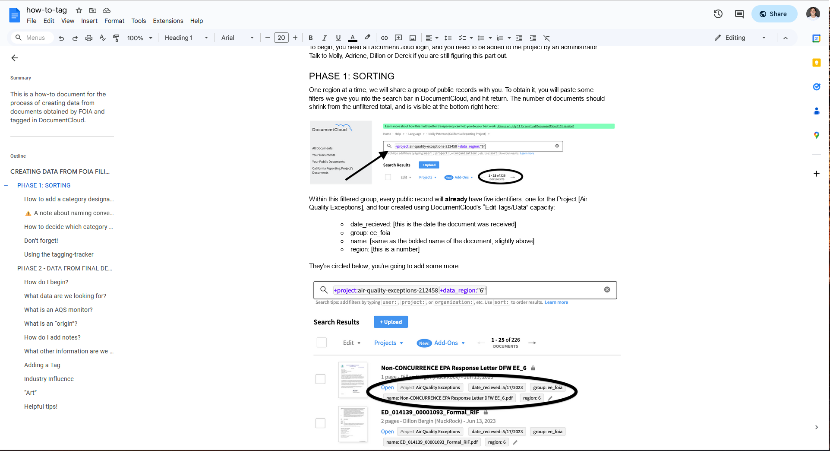
Task: Open version history clock icon
Action: tap(718, 14)
